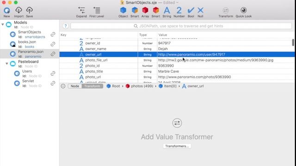Select the books.json model

point(27,42)
